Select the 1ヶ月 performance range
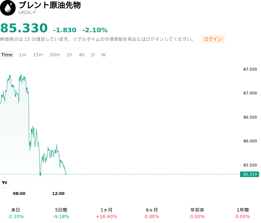 tap(107, 213)
